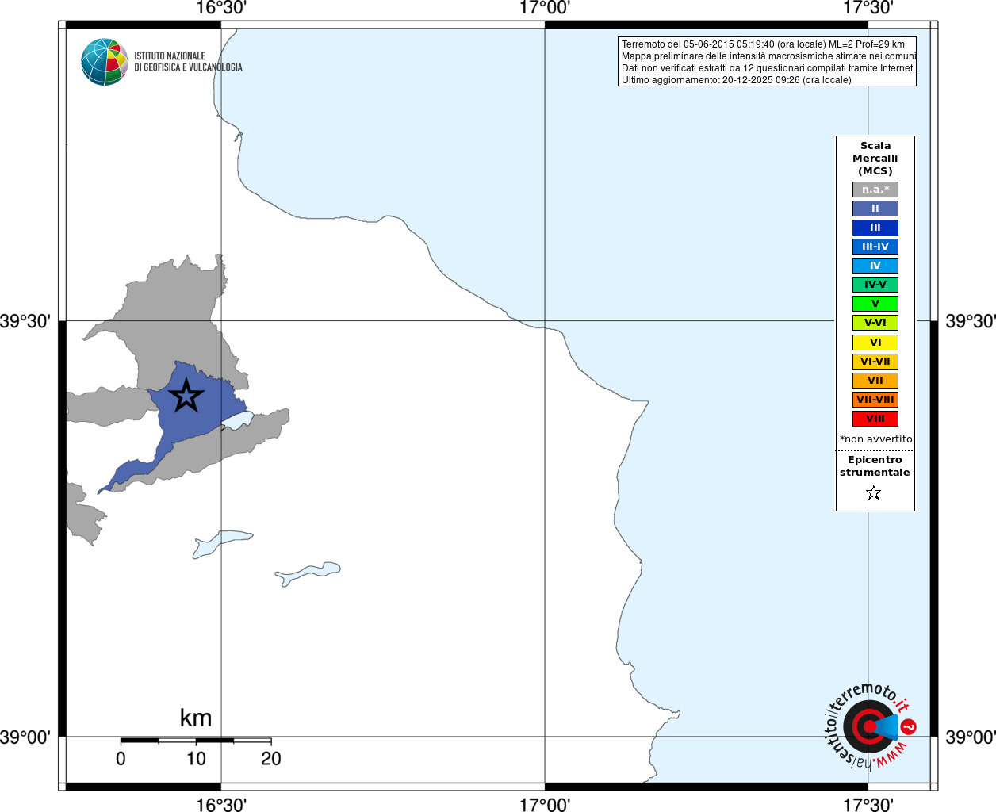The height and width of the screenshot is (812, 996).
Task: Select the III intensity legend swatch
Action: (x=875, y=228)
